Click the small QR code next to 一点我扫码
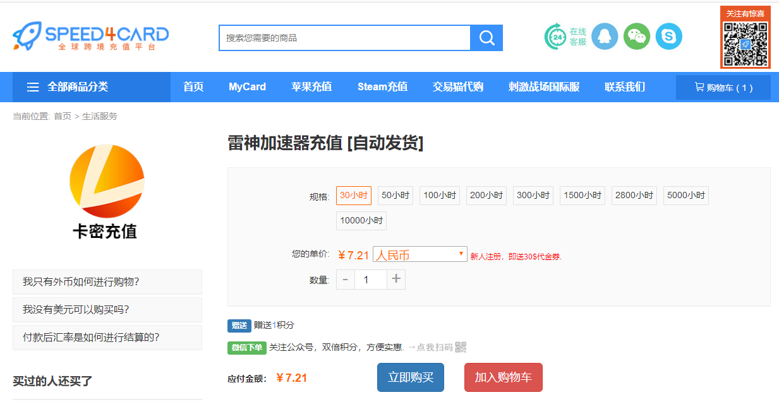The image size is (779, 402). click(461, 347)
